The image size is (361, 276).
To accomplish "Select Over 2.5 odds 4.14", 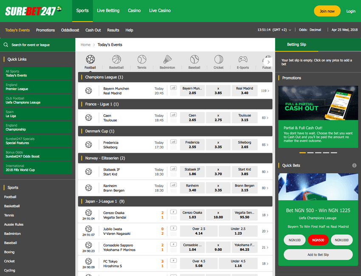I will 199,231.
